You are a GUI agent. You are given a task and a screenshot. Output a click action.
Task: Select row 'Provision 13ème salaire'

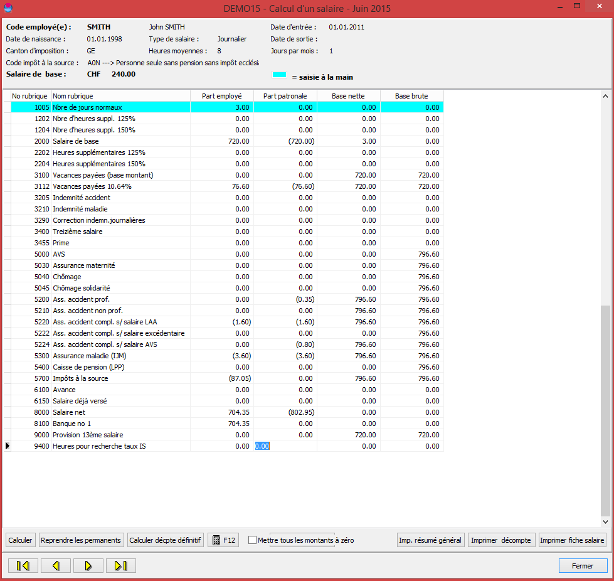pos(227,435)
